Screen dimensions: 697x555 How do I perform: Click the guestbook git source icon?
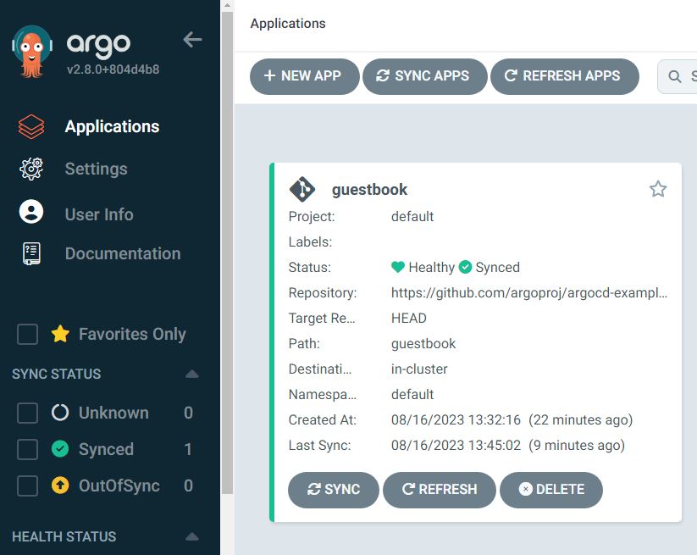pos(302,190)
